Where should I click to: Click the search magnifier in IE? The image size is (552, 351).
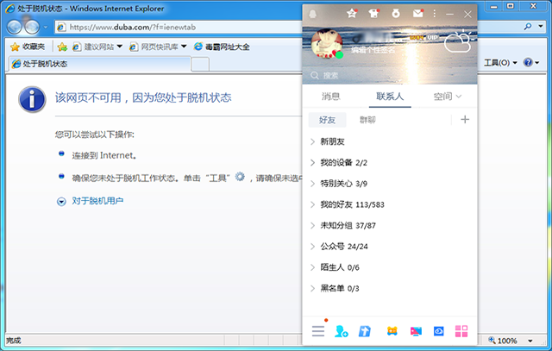527,27
